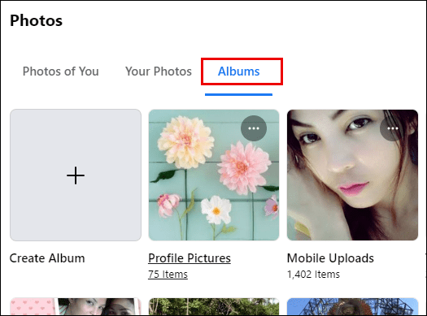
Task: Open the flower cover thumbnail of Profile Pictures
Action: click(x=214, y=175)
